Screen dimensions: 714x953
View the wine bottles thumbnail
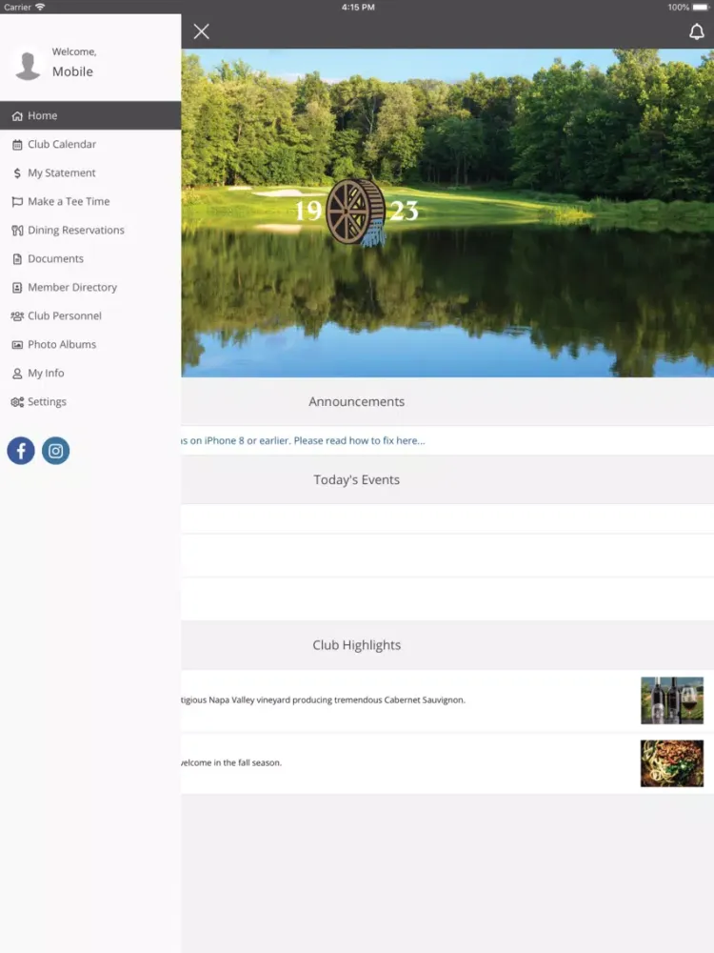672,700
